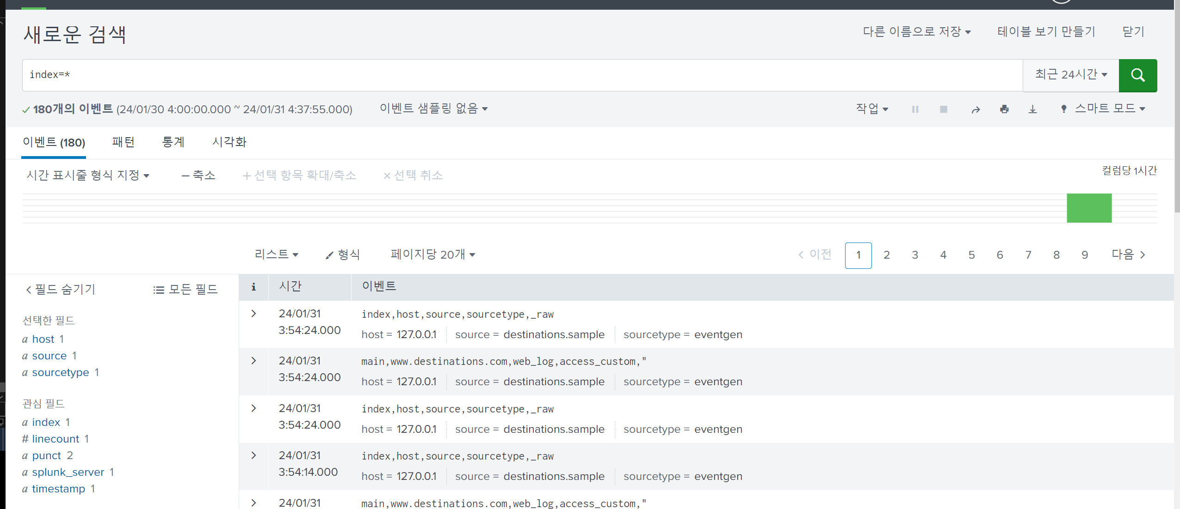Screen dimensions: 1180x509
Task: Click the green search magnifier button
Action: click(x=1137, y=75)
